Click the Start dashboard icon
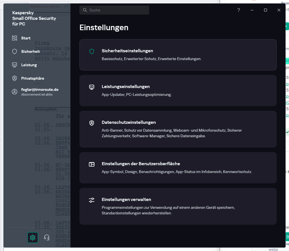The image size is (289, 251). [x=15, y=38]
